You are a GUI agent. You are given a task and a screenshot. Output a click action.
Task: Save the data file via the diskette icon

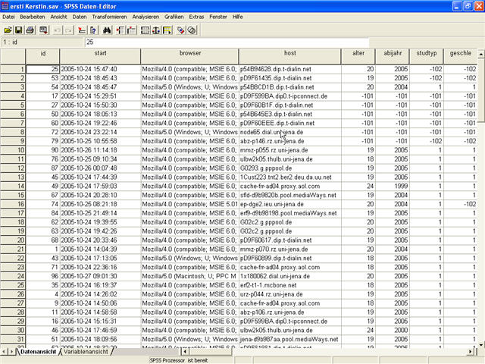coord(18,30)
